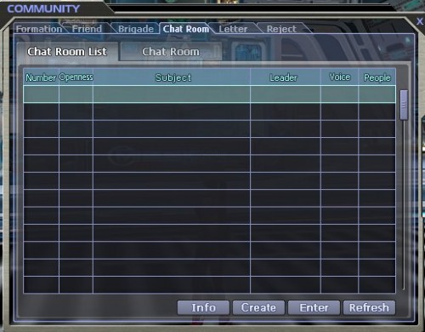Click the Info button
The height and width of the screenshot is (332, 425).
[x=203, y=307]
